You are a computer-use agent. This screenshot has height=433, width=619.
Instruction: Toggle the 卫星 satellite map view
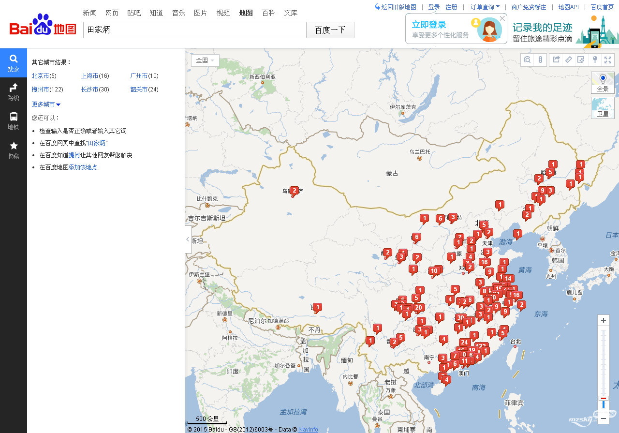(x=603, y=107)
